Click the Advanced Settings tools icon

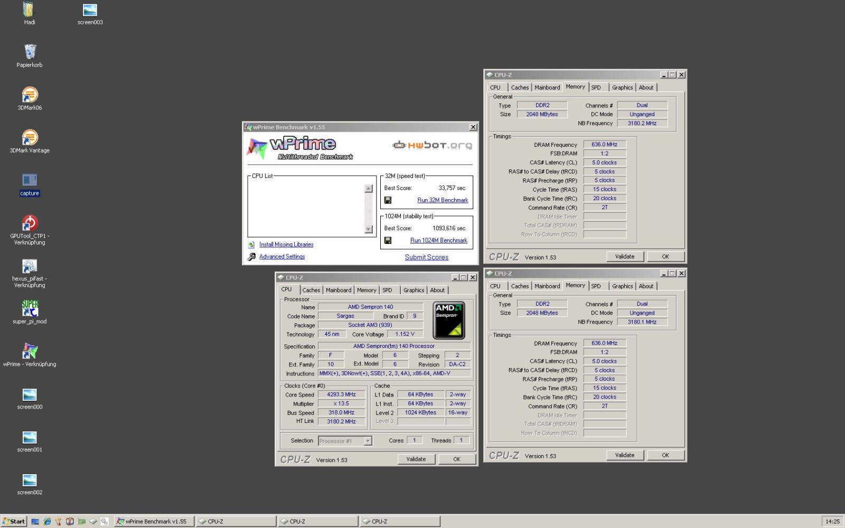(251, 257)
